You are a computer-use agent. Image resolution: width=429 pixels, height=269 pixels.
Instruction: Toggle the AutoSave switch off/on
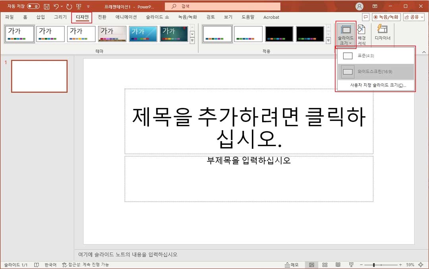[33, 6]
